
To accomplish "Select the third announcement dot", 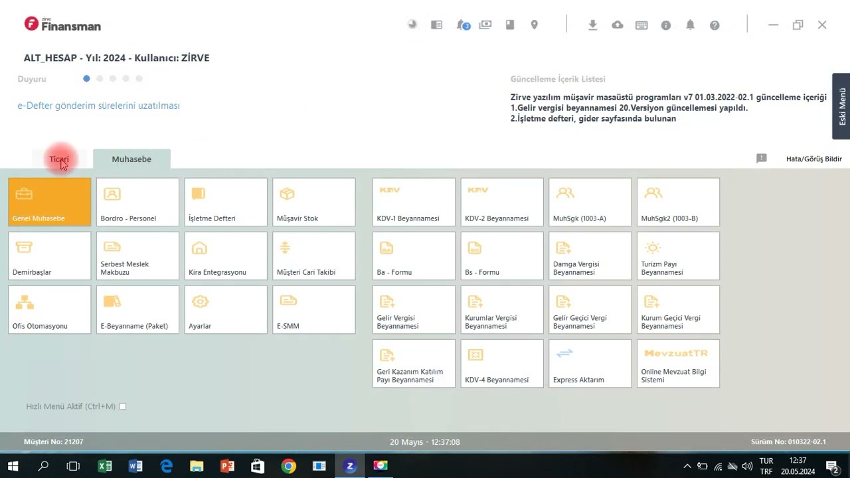I will [x=113, y=78].
